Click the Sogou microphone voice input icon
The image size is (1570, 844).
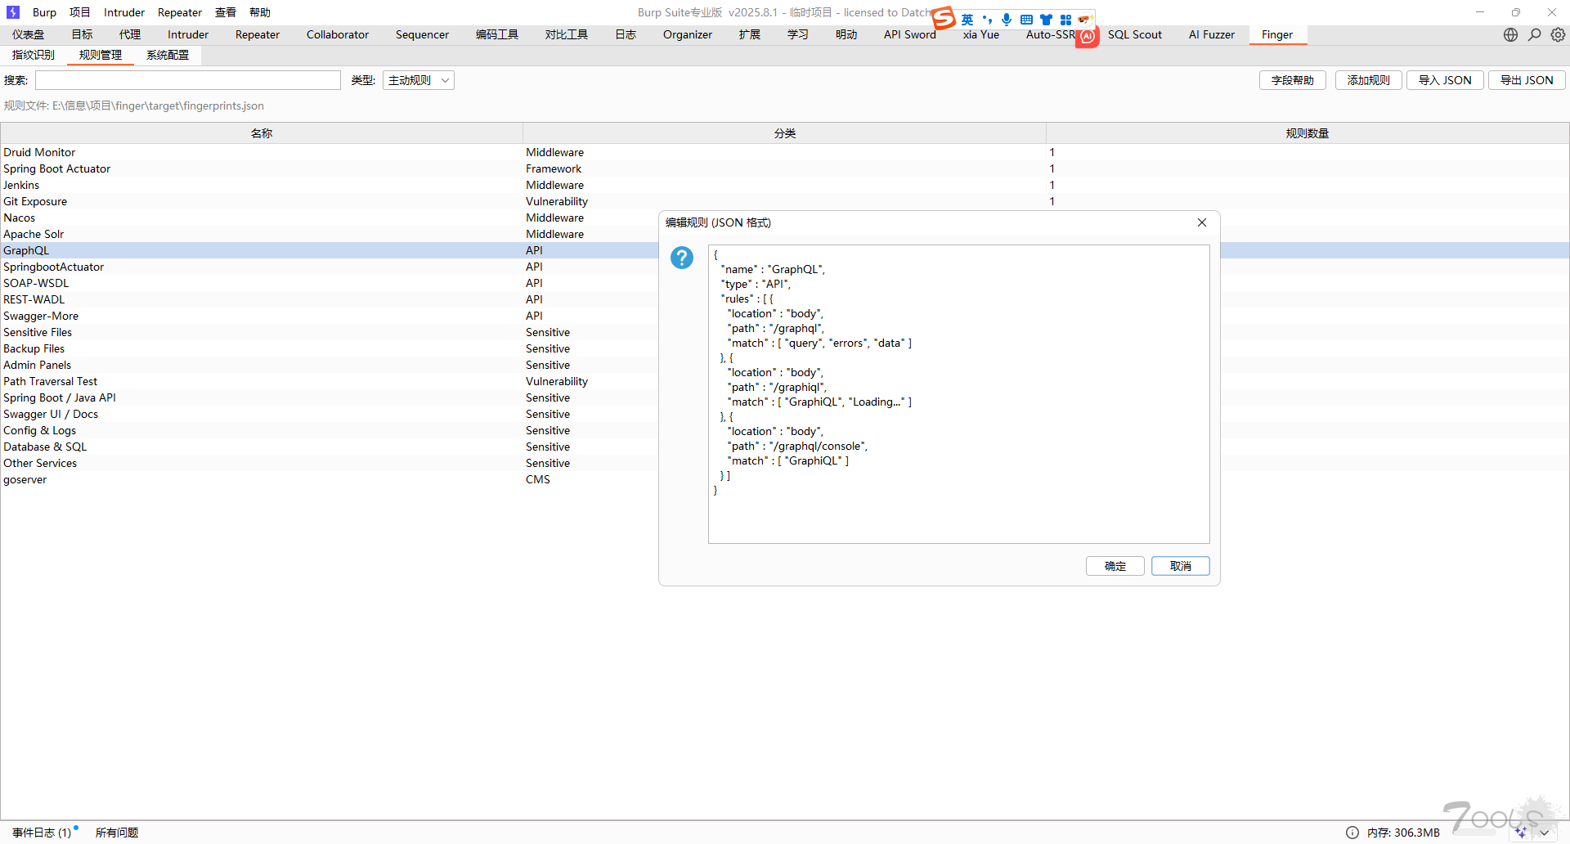click(1007, 20)
